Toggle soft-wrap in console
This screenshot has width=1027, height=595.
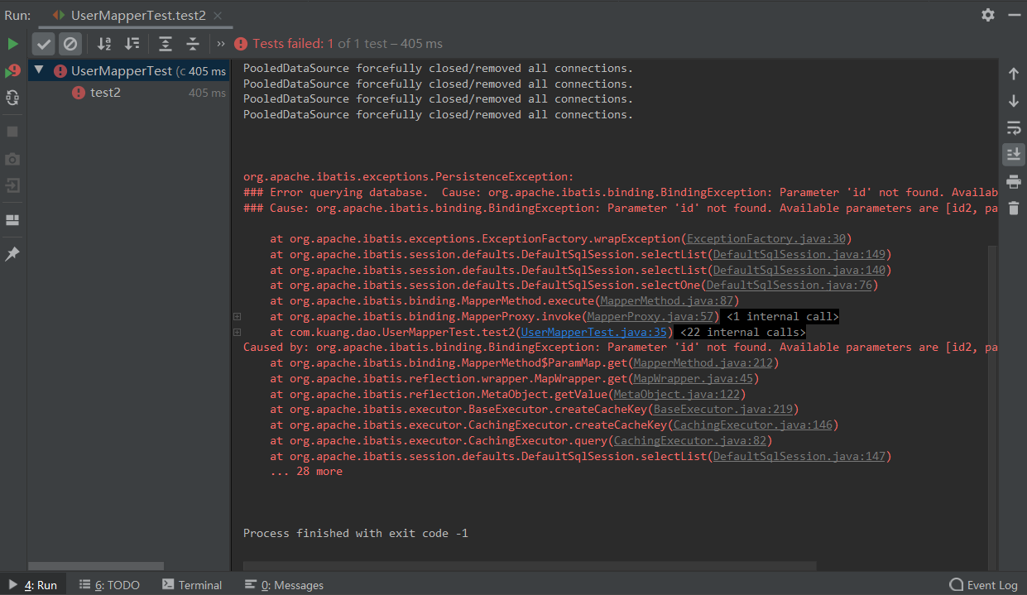[1014, 127]
